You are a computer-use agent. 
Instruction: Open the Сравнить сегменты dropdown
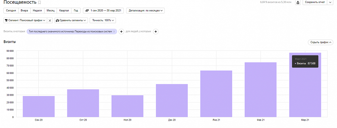[x=71, y=20]
